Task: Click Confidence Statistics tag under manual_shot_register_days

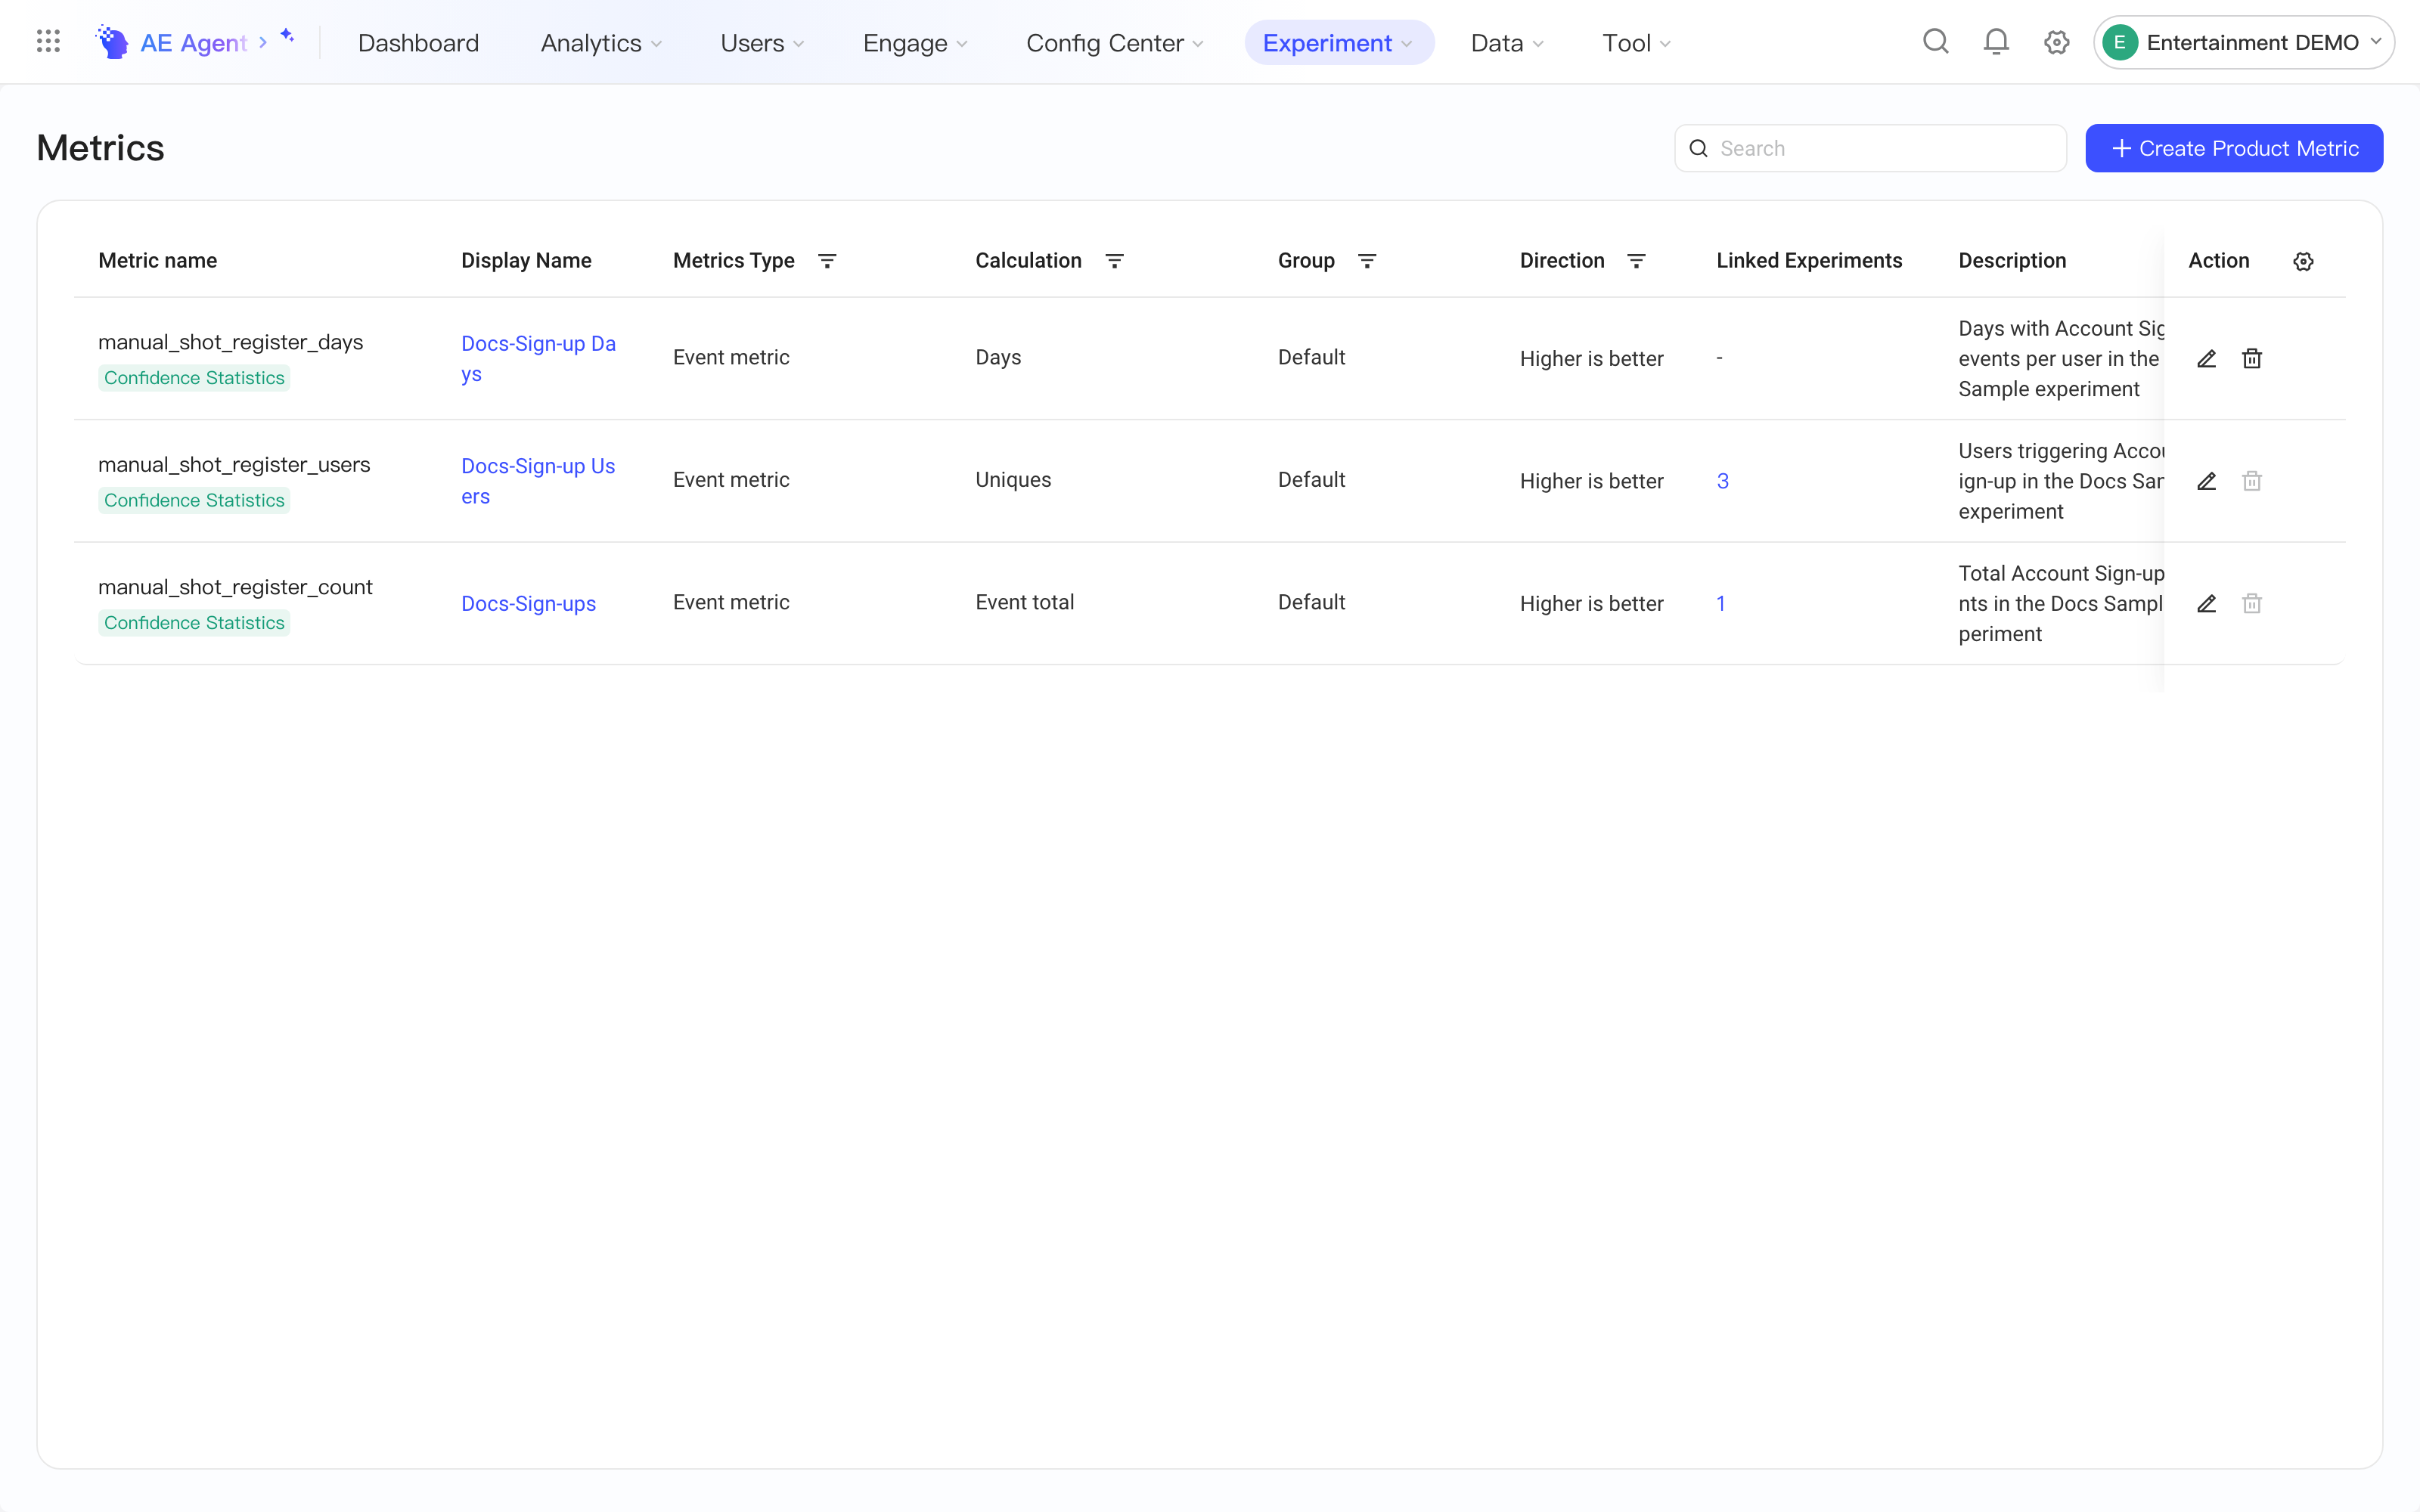Action: [x=194, y=378]
